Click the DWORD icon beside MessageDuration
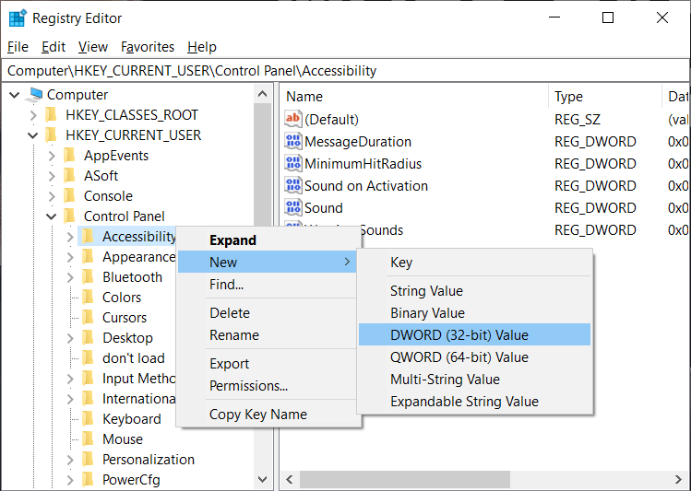The image size is (691, 491). coord(293,141)
